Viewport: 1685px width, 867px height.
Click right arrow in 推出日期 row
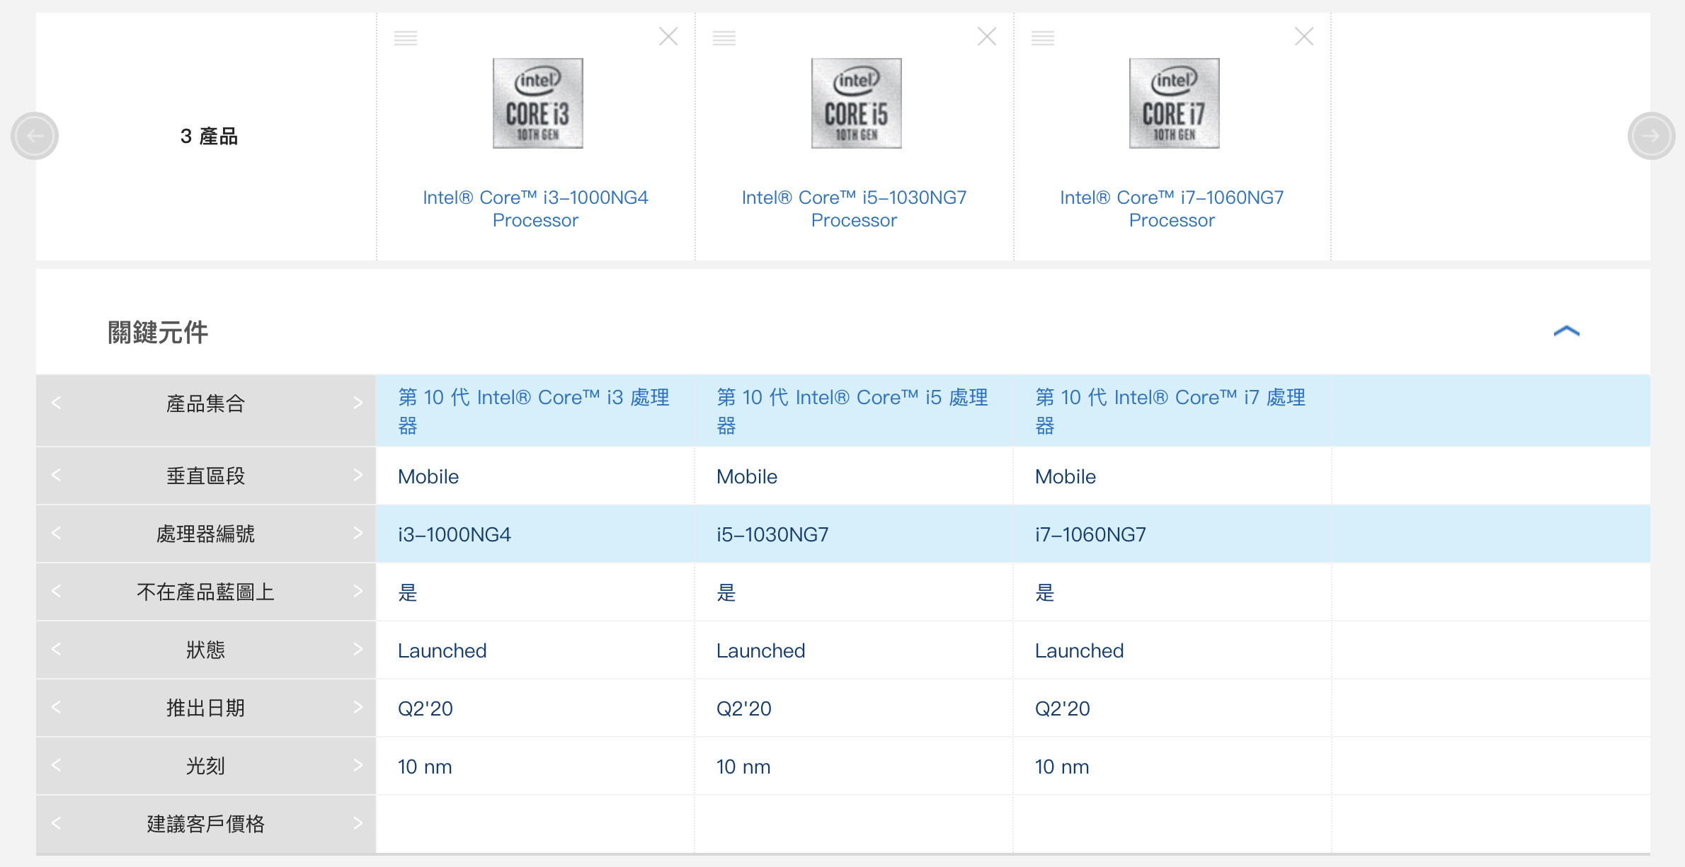pos(358,707)
